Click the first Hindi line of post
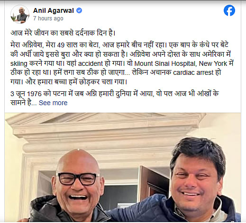The width and height of the screenshot is (246, 223). coord(63,33)
